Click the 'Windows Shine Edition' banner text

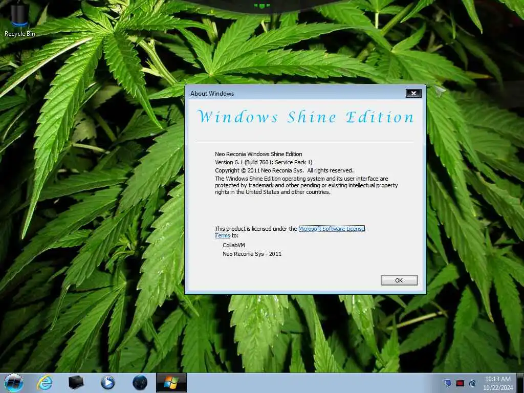click(305, 117)
